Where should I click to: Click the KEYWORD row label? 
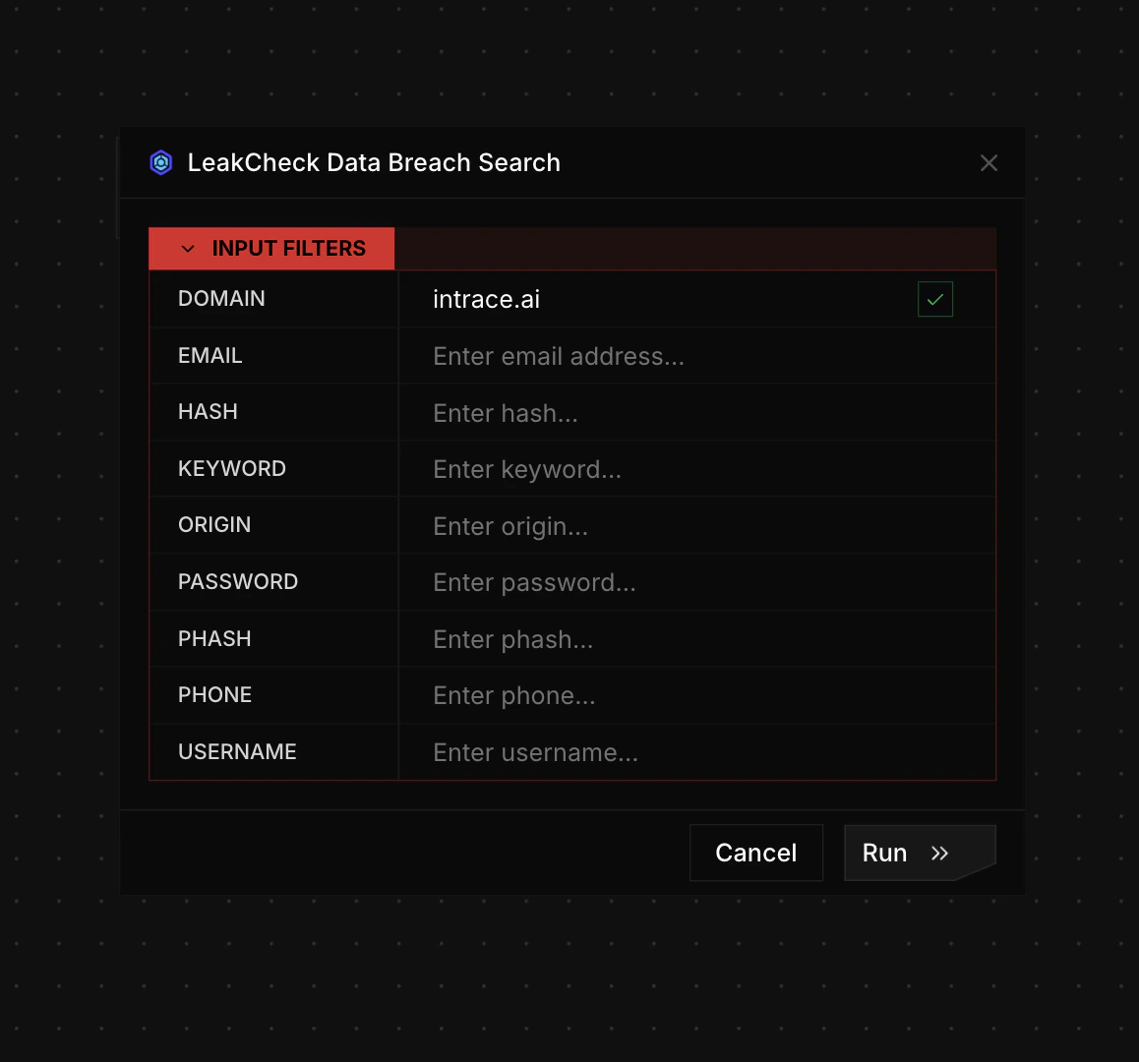click(232, 468)
